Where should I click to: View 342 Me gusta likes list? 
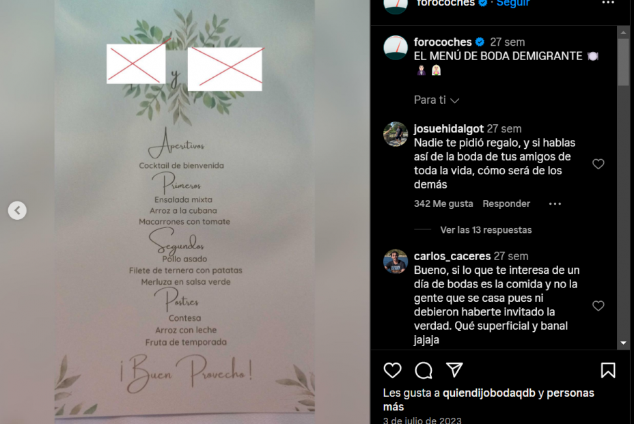443,203
